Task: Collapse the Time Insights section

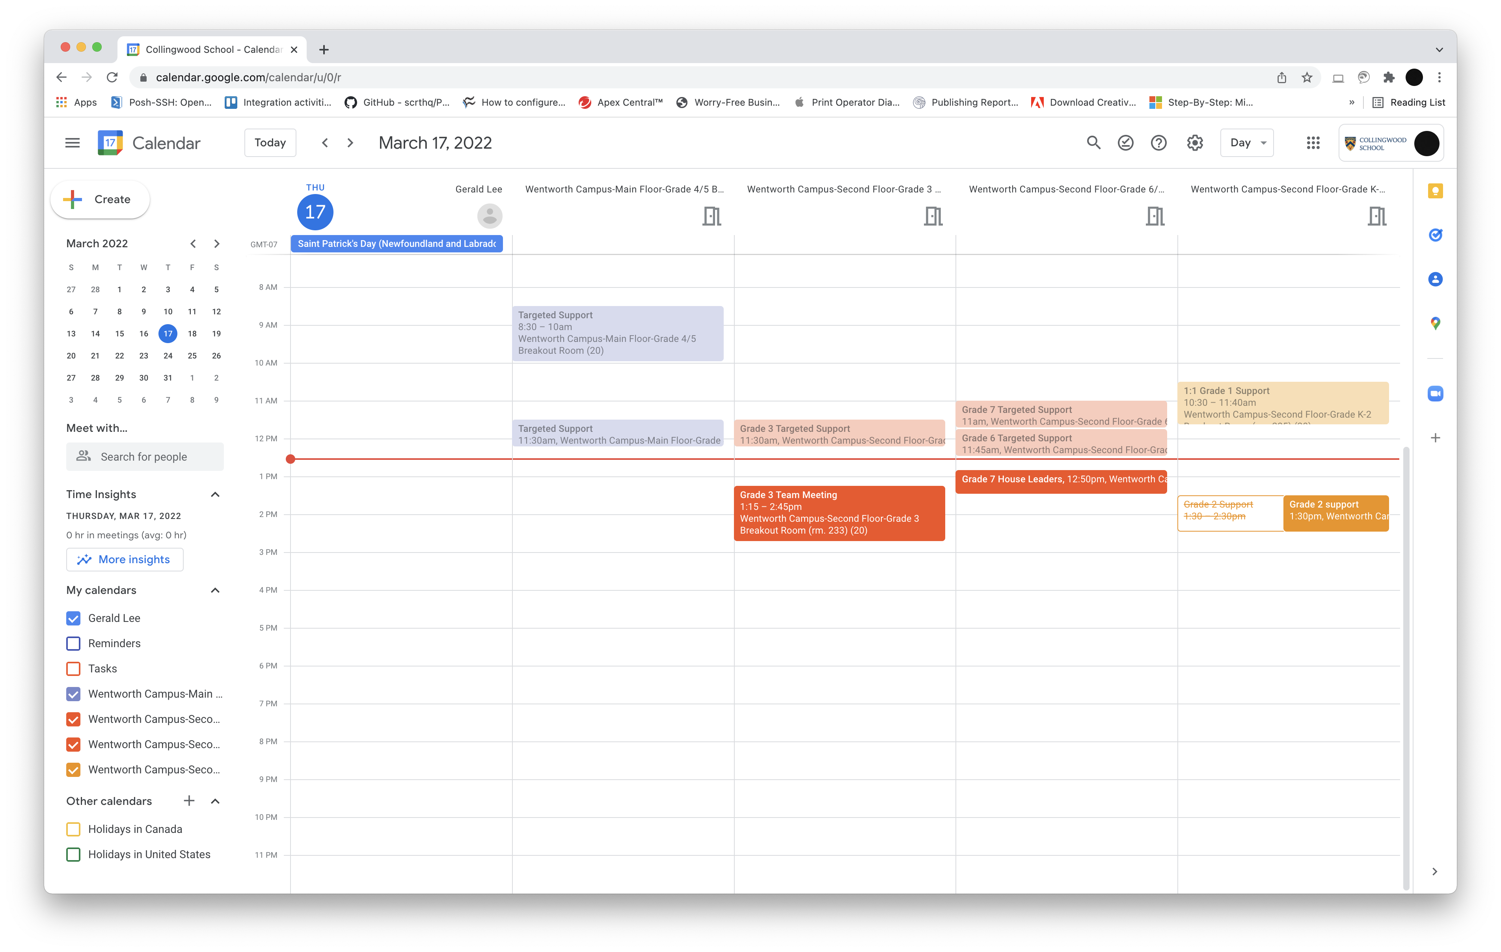Action: point(215,495)
